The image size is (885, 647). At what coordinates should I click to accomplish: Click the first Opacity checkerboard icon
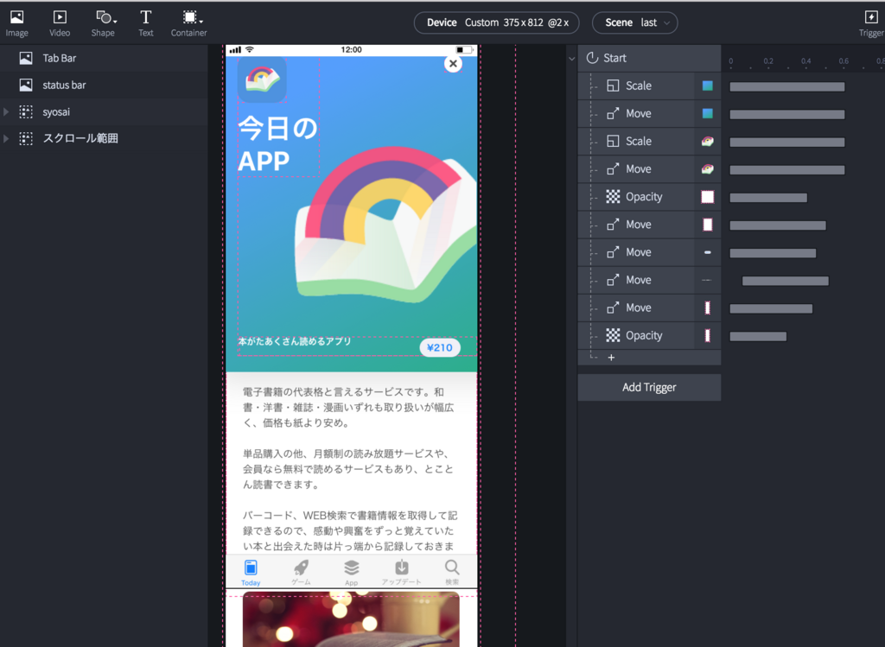[x=613, y=196]
